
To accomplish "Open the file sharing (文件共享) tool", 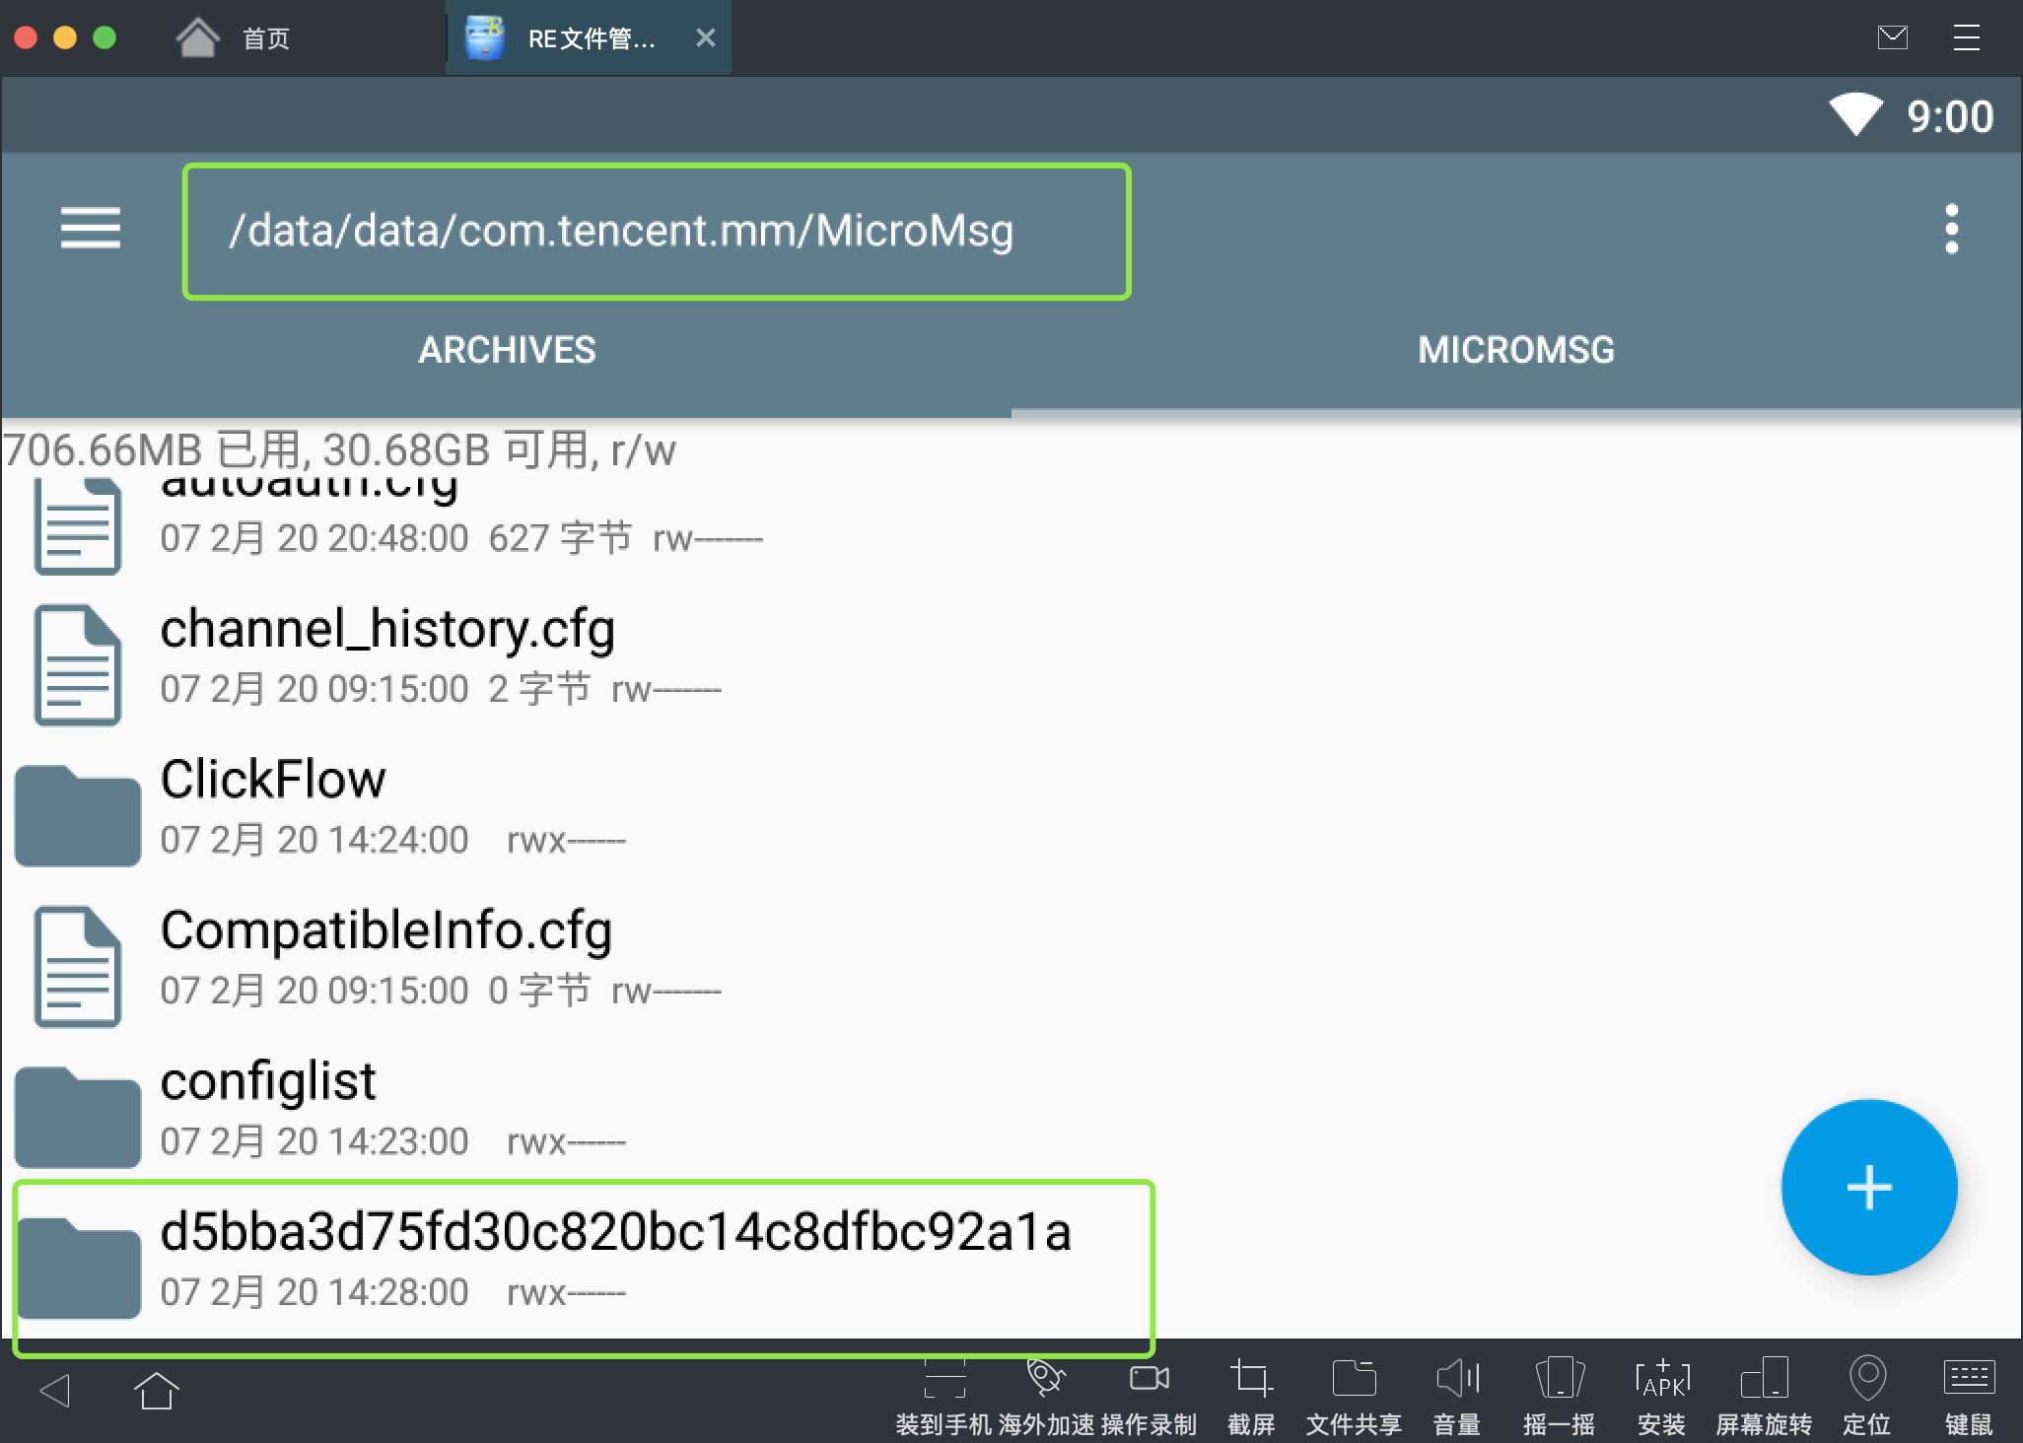I will (x=1354, y=1378).
